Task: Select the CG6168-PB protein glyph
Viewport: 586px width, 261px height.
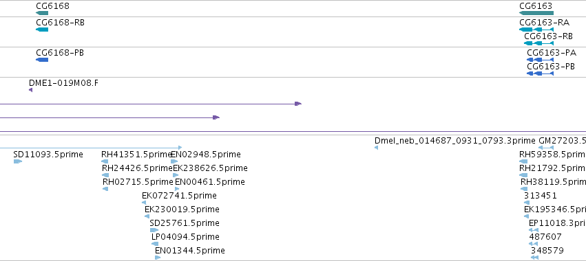Action: (42, 60)
